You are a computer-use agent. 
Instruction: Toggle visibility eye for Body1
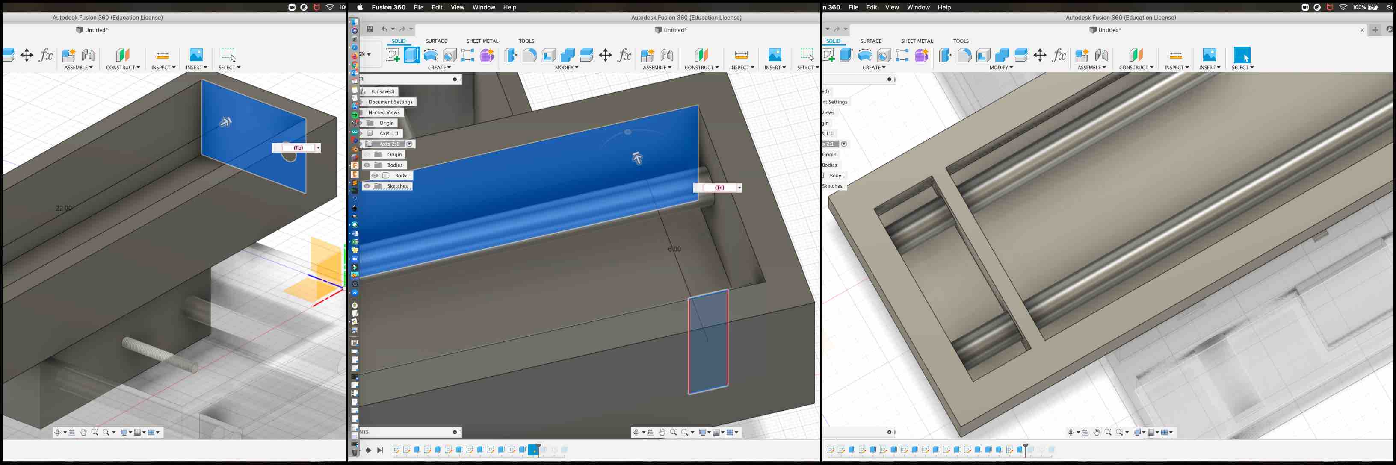pos(375,175)
